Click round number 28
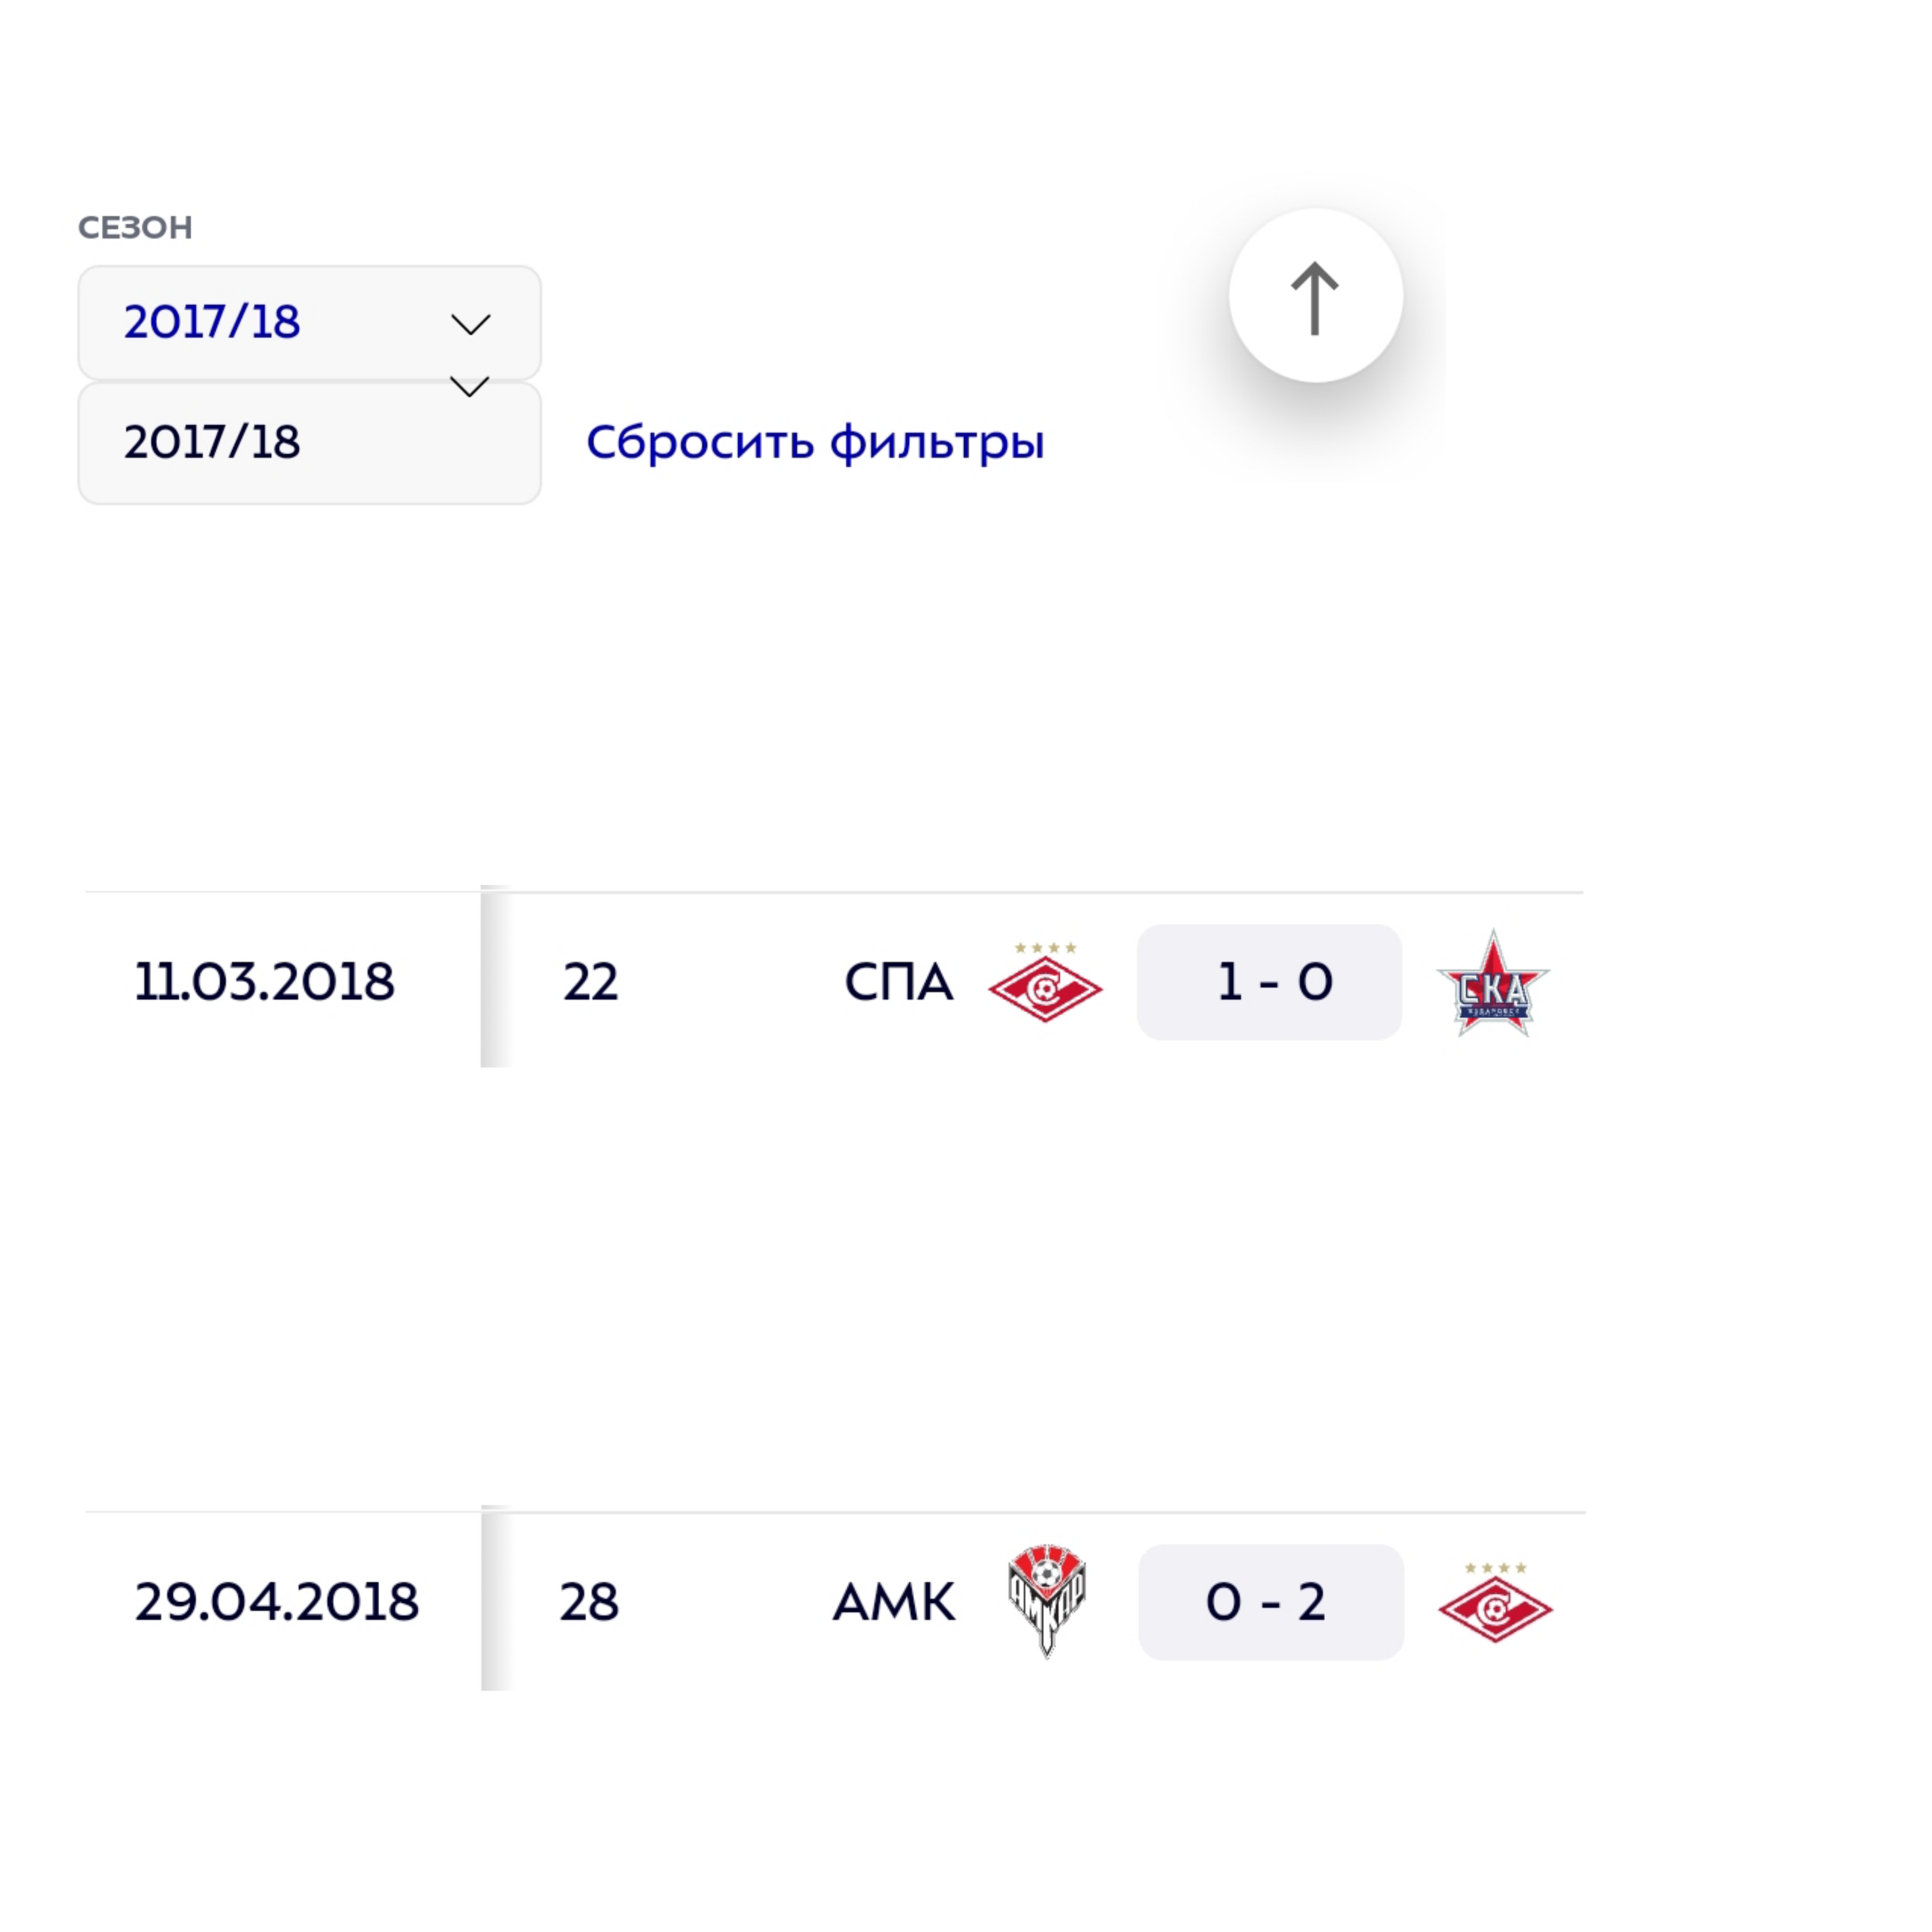 (589, 1602)
